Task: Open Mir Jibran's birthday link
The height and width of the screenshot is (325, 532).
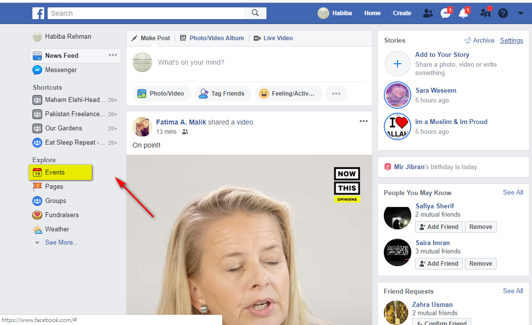Action: point(409,167)
